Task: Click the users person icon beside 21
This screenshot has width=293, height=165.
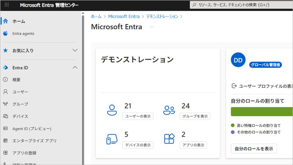Action: [x=112, y=110]
